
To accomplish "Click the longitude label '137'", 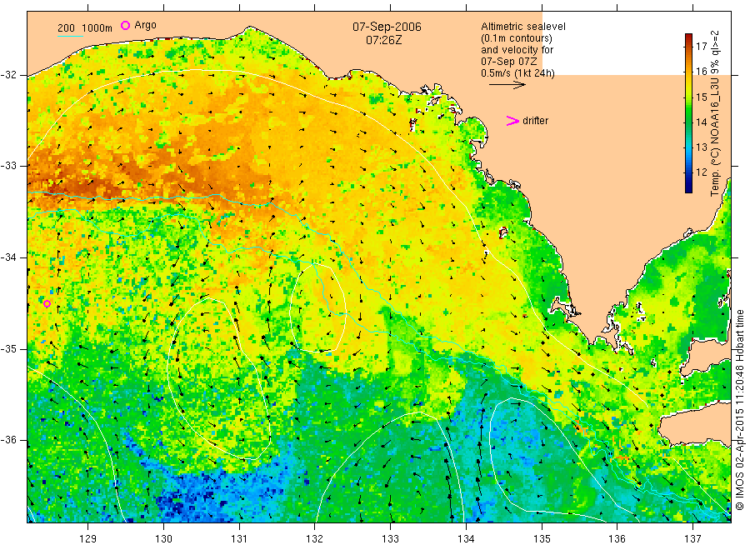I will (692, 539).
